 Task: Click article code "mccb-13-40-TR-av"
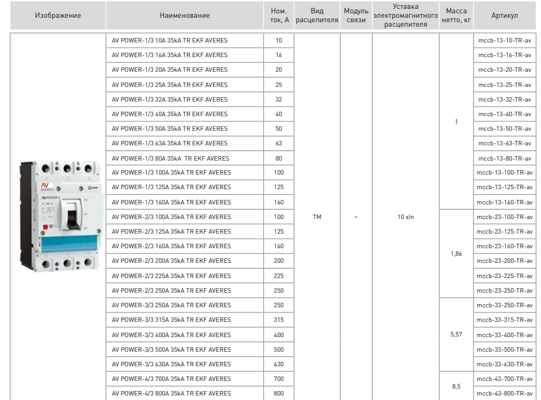[504, 114]
